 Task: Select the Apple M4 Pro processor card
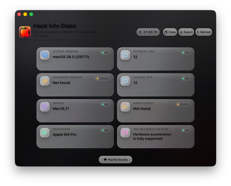coord(75,137)
